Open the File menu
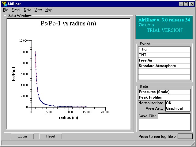The width and height of the screenshot is (196, 147). coord(6,10)
